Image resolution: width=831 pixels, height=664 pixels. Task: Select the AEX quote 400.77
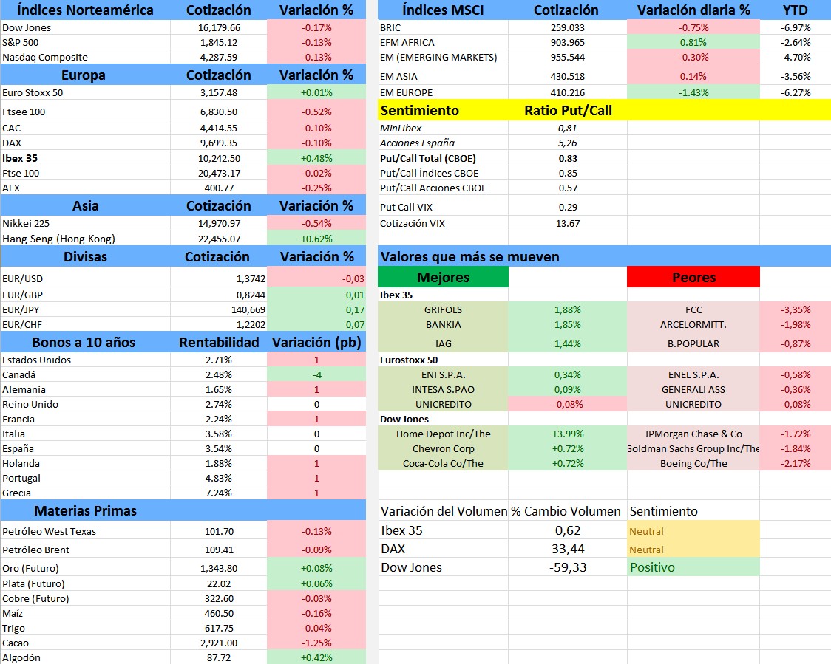coord(219,188)
